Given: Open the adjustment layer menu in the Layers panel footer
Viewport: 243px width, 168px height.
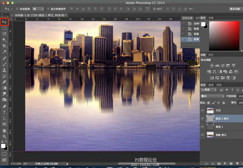Looking at the screenshot, I should pos(225,164).
